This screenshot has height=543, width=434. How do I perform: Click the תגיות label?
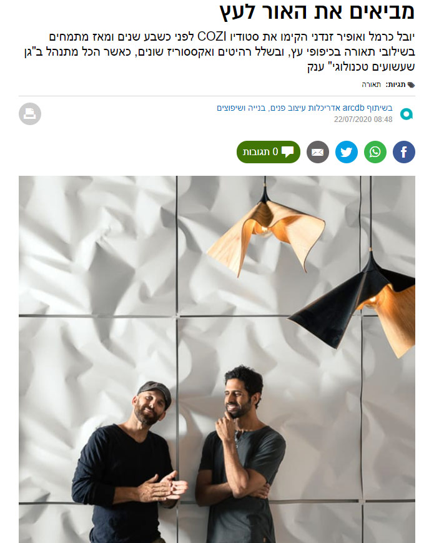click(x=395, y=85)
